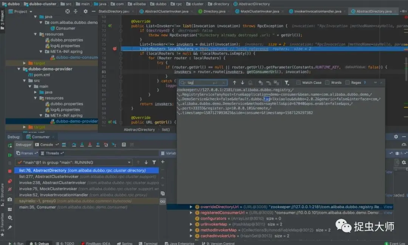This screenshot has width=408, height=245.
Task: Show execution point icon in debugger
Action: [x=64, y=145]
